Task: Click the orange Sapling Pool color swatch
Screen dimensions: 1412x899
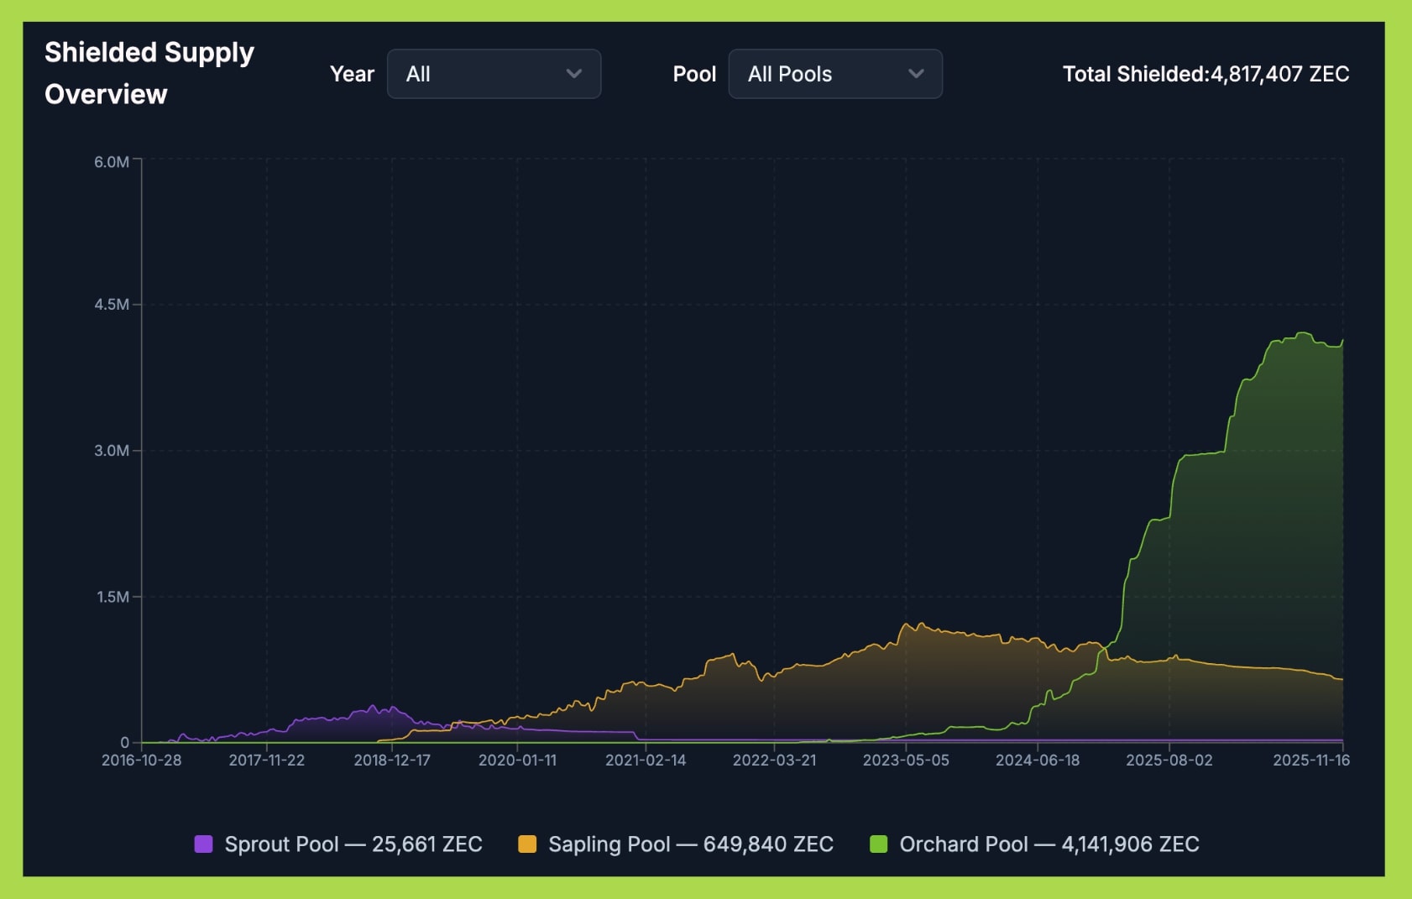Action: point(527,844)
